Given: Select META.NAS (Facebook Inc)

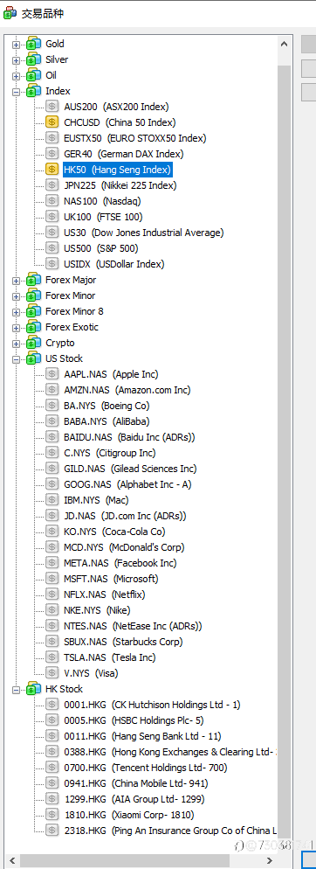Looking at the screenshot, I should pos(120,563).
